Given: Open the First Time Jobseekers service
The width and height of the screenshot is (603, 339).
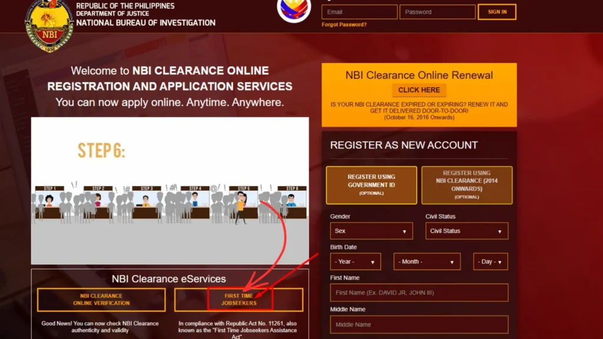Looking at the screenshot, I should 238,300.
